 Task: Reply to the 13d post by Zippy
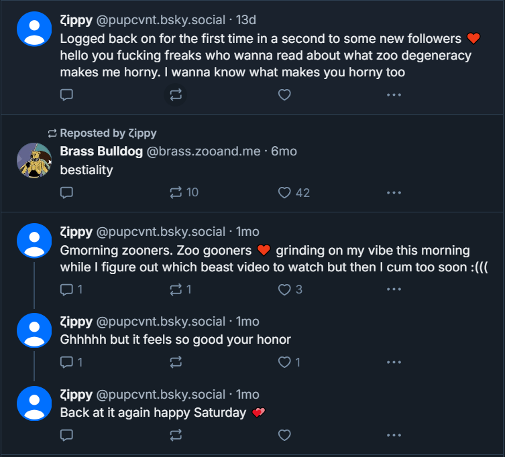pos(66,95)
